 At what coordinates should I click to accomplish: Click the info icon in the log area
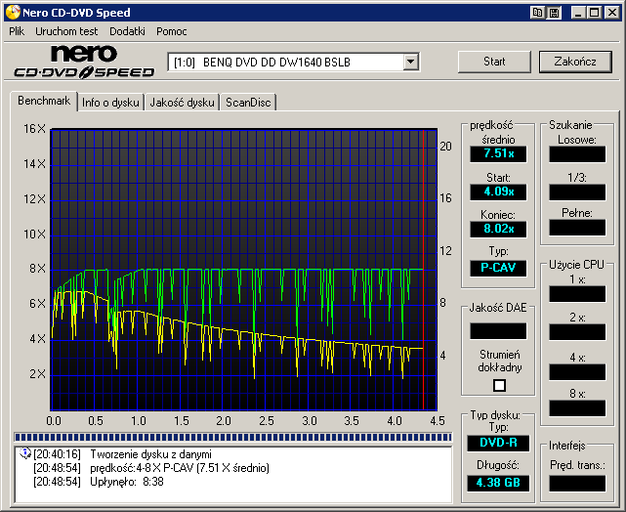pos(25,453)
